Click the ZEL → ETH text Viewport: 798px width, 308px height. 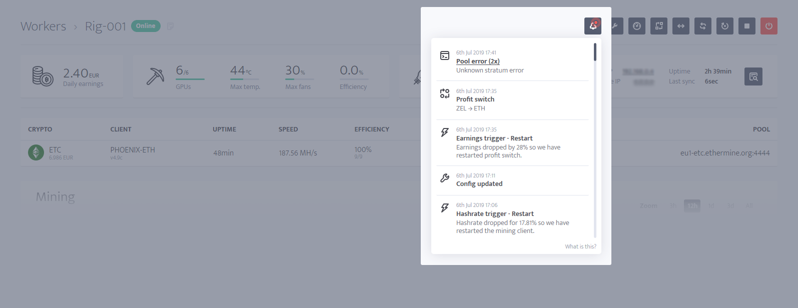(x=471, y=108)
